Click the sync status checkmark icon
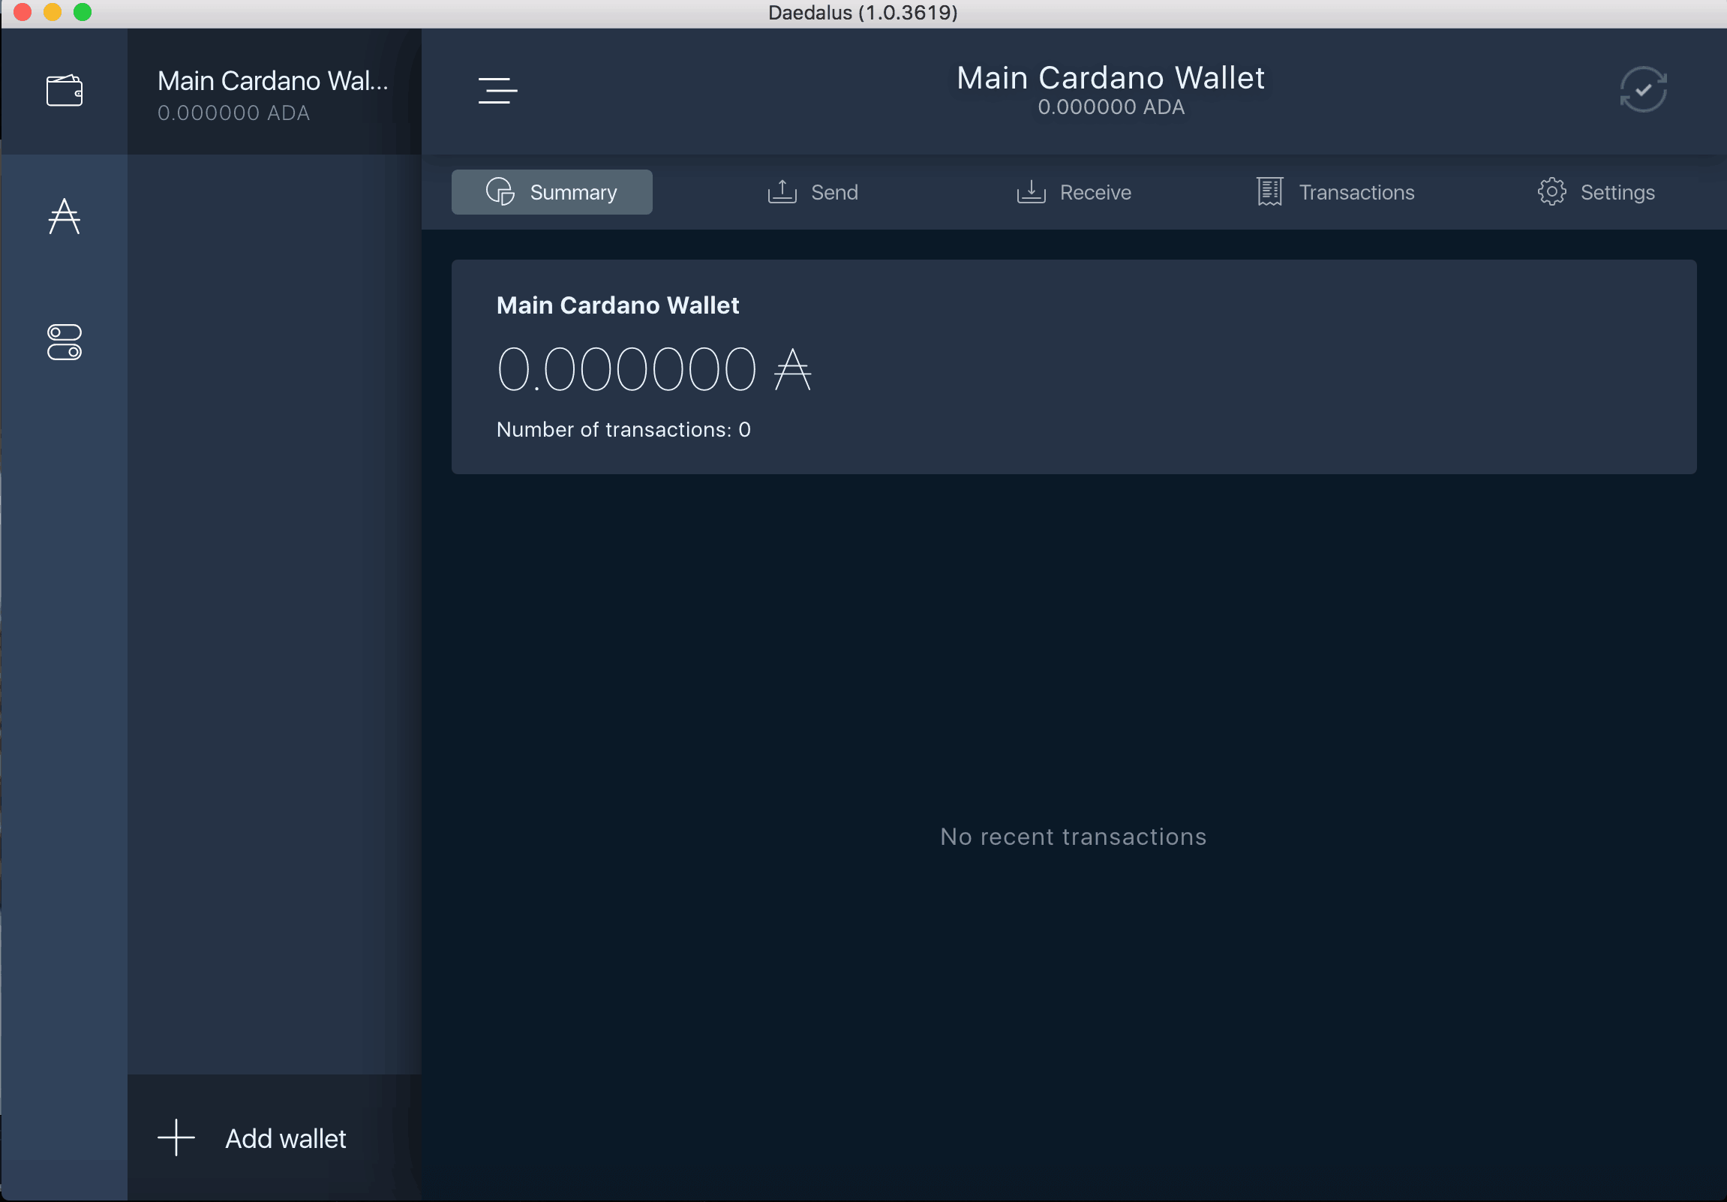Screen dimensions: 1727x1202 tap(1644, 89)
